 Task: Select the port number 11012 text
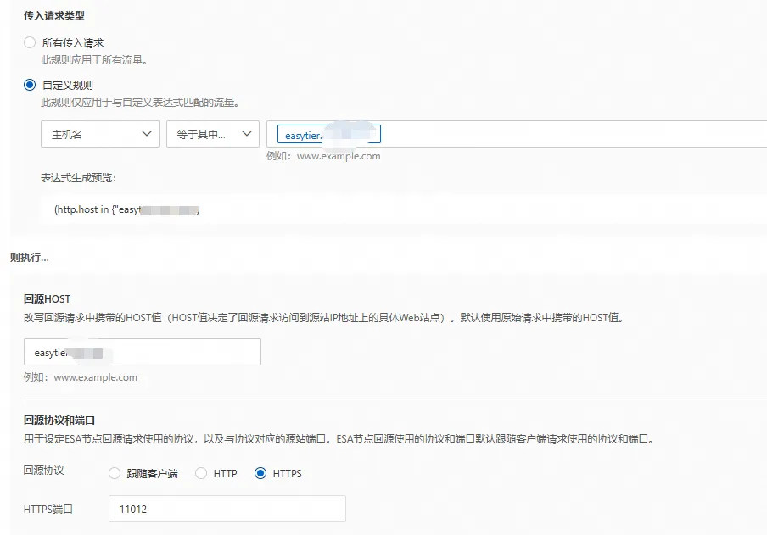tap(134, 508)
